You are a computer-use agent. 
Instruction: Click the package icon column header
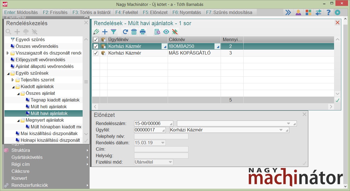(x=103, y=40)
